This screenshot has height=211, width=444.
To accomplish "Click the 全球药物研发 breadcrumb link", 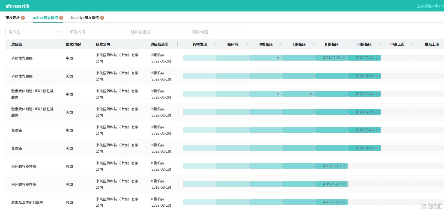I will [427, 6].
